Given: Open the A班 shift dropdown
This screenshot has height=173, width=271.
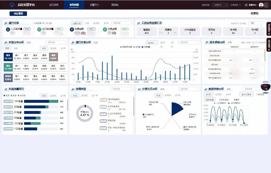Looking at the screenshot, I should (x=256, y=23).
